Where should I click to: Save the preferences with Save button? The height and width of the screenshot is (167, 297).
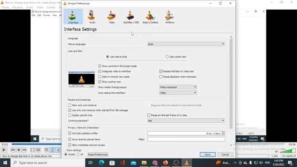click(x=207, y=154)
